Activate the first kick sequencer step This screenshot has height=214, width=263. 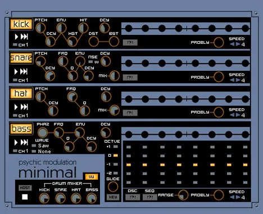(129, 28)
